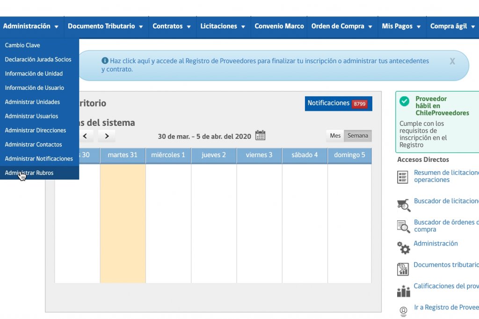Viewport: 479px width, 319px height.
Task: Click the blue info icon in banner
Action: pos(105,60)
